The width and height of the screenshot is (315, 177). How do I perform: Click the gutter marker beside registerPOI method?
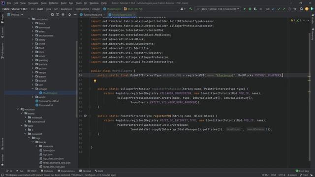(x=85, y=116)
